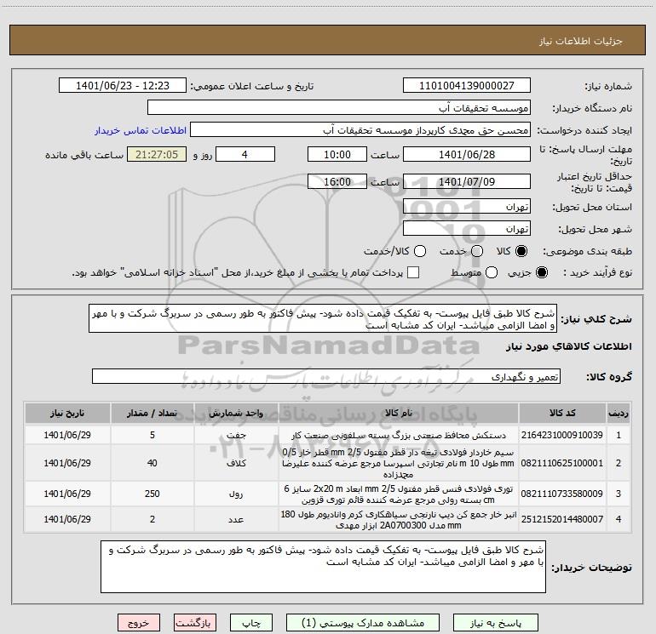The image size is (656, 634).
Task: Click the ردیف column header
Action: [x=619, y=413]
